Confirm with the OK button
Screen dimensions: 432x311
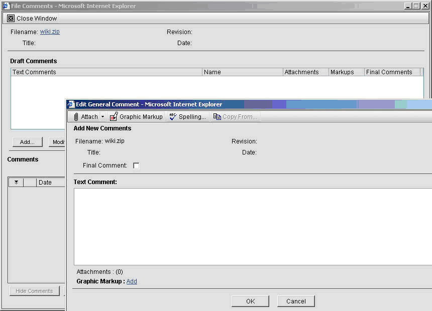pyautogui.click(x=250, y=301)
